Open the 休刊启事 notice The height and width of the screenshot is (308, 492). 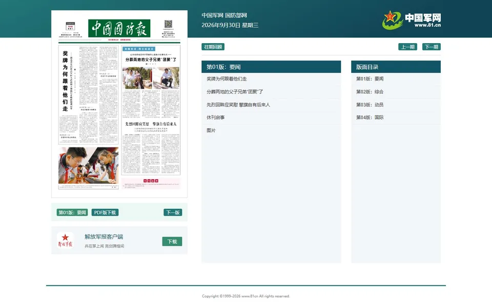(216, 117)
